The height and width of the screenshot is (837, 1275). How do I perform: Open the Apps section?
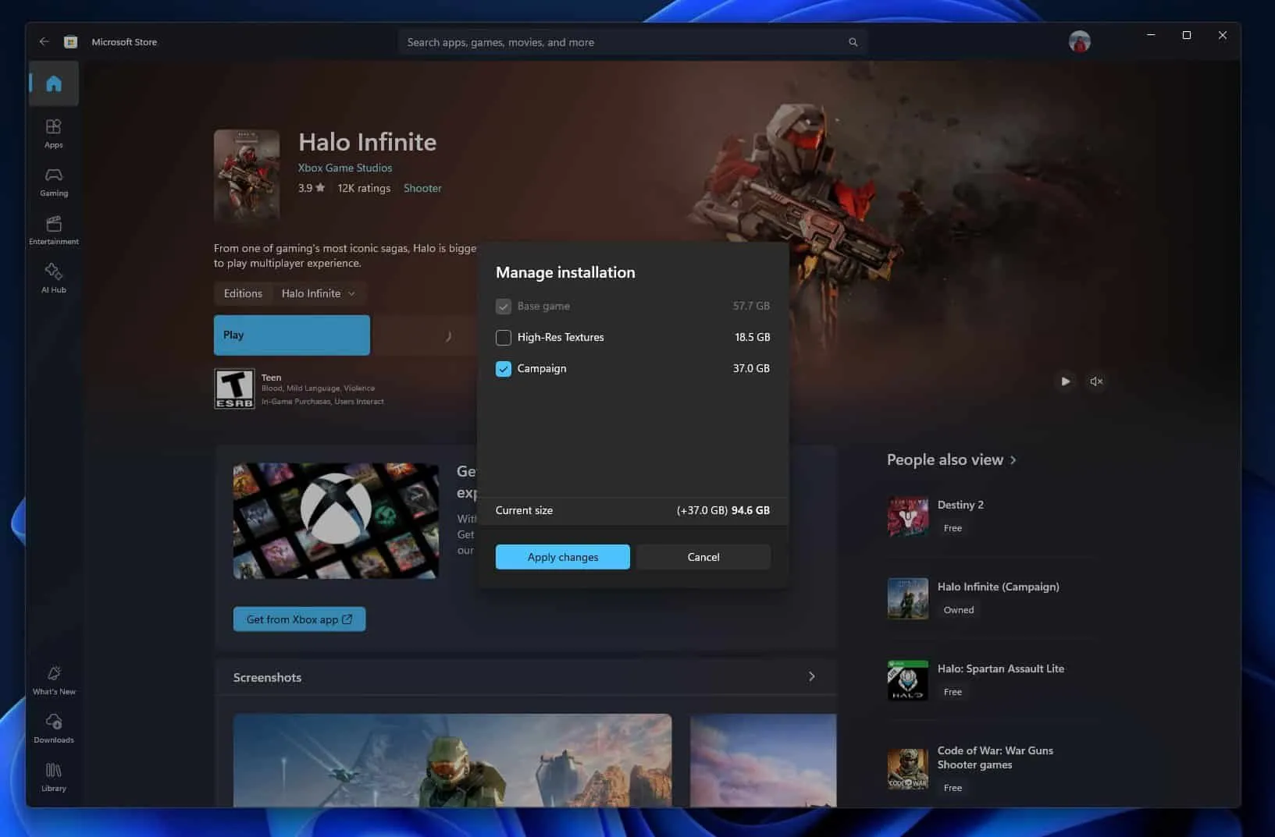[53, 133]
